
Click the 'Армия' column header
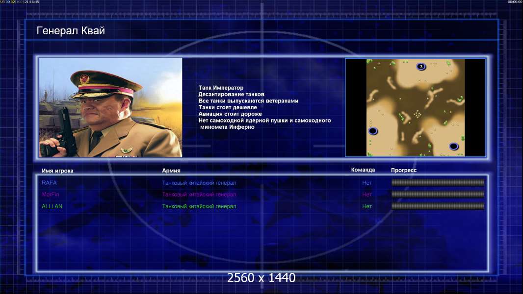(x=171, y=171)
